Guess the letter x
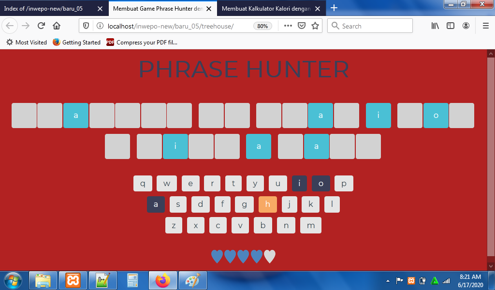 pos(196,225)
